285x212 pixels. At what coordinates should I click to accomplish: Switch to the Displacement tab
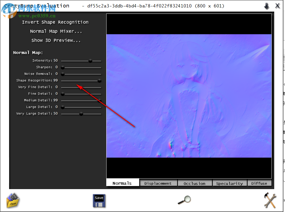158,183
